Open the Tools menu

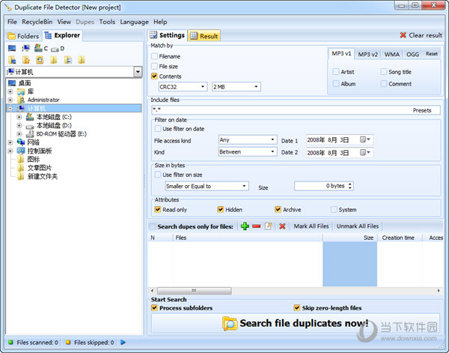(x=107, y=22)
